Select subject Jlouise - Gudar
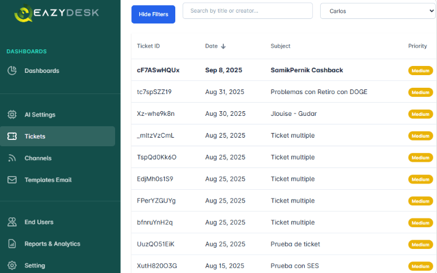The height and width of the screenshot is (273, 437). (293, 114)
